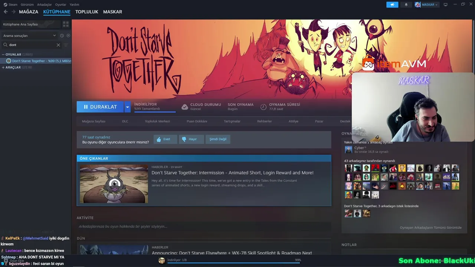
Task: Open the notifications bell
Action: point(406,4)
